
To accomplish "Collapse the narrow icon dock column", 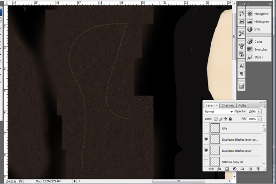I will [243, 4].
